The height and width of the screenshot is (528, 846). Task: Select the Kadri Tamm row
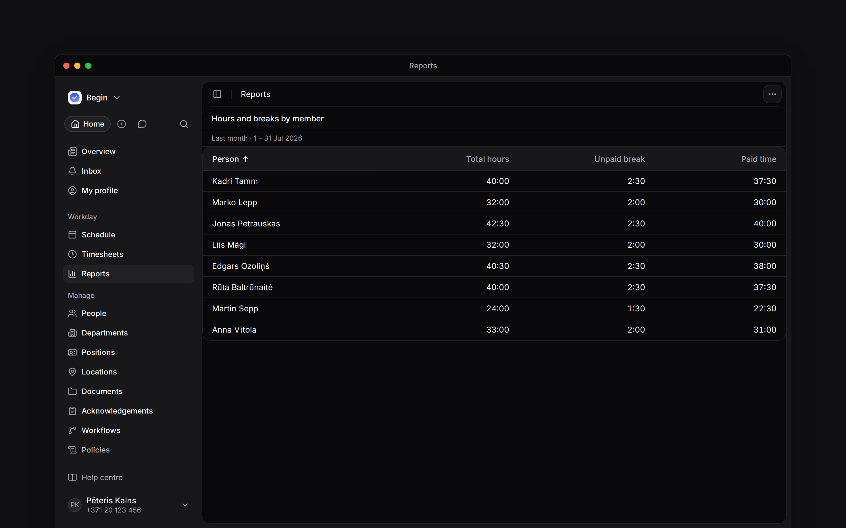pos(494,181)
